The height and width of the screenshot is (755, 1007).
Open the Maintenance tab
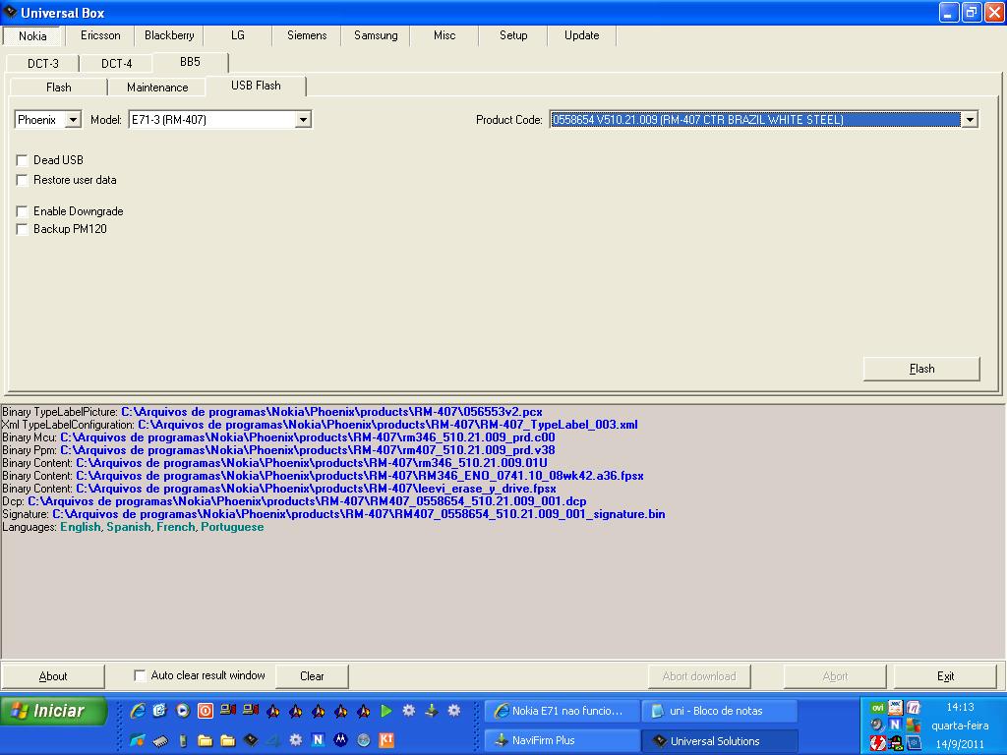point(157,87)
